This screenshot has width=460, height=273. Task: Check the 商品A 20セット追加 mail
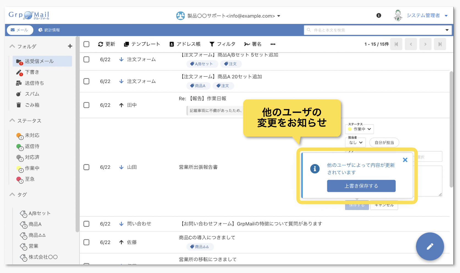[86, 81]
